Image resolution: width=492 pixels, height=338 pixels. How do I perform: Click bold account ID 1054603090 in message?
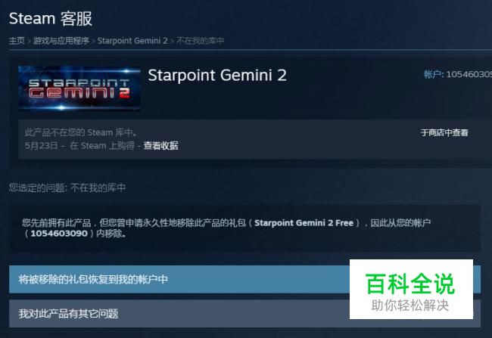pyautogui.click(x=59, y=234)
